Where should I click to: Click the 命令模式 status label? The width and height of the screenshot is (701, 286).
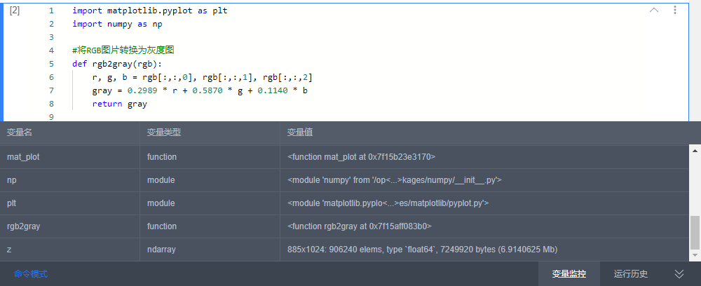point(31,274)
